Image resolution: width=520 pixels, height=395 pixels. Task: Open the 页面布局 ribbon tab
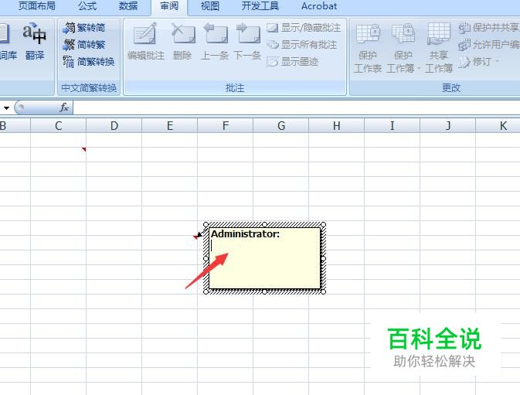(37, 6)
